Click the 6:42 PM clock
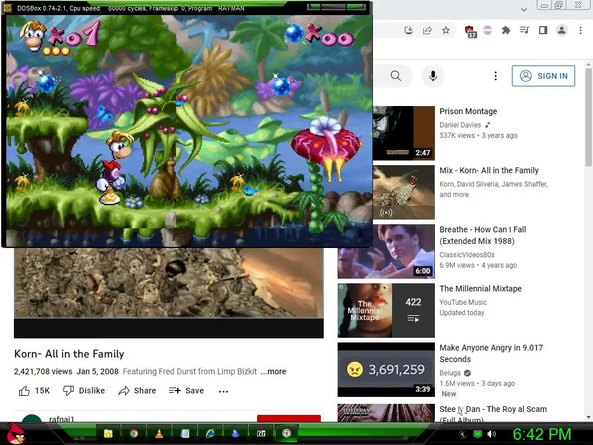 (x=542, y=434)
